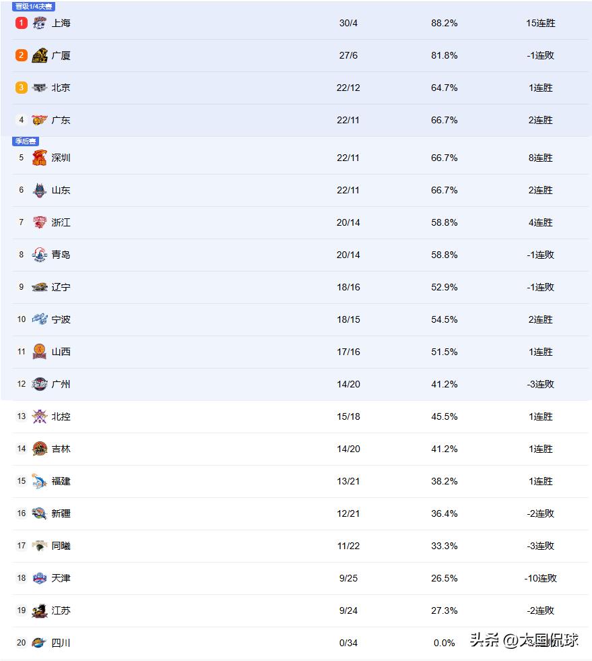This screenshot has width=592, height=661.
Task: Click the Guangzhou team logo
Action: 40,384
